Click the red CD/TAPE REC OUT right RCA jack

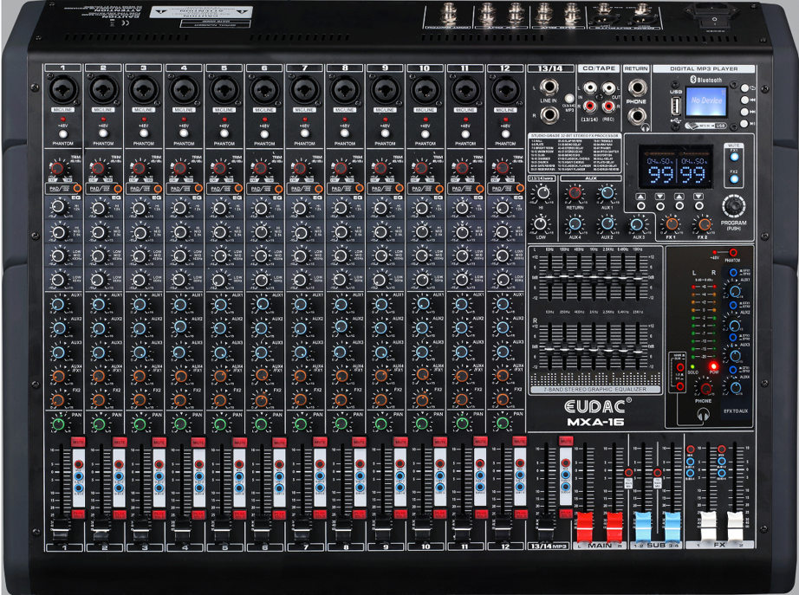pyautogui.click(x=607, y=107)
